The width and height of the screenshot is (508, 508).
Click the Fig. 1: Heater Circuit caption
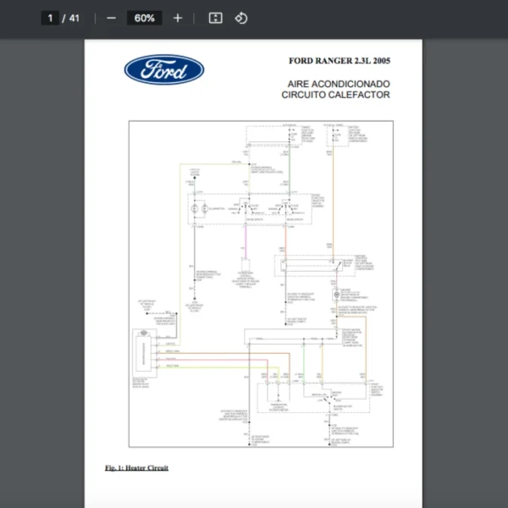pos(136,467)
